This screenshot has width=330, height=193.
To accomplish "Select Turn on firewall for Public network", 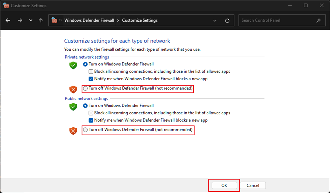I will (x=85, y=106).
